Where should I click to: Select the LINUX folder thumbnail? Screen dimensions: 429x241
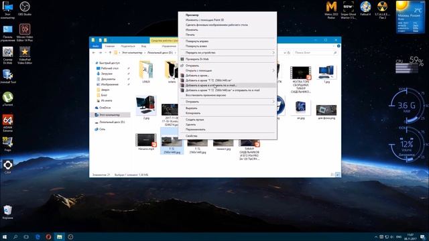click(x=146, y=72)
